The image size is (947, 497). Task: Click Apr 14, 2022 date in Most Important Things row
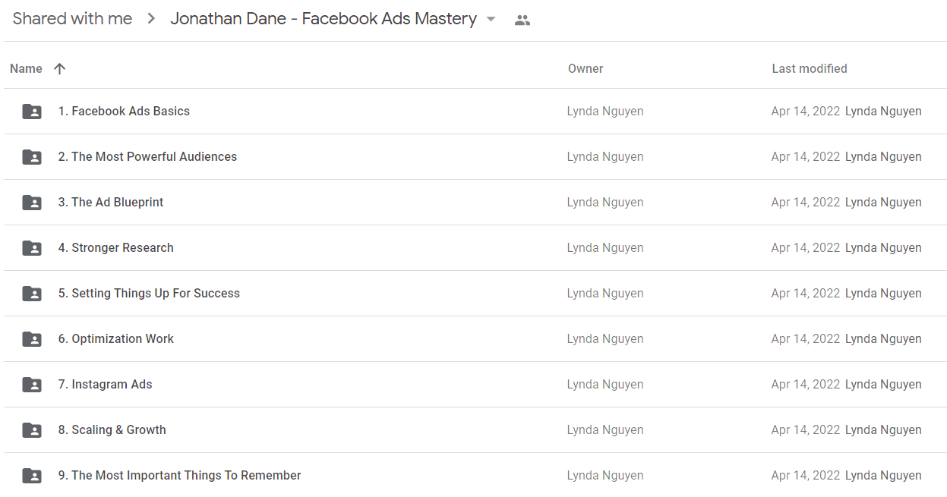(806, 475)
